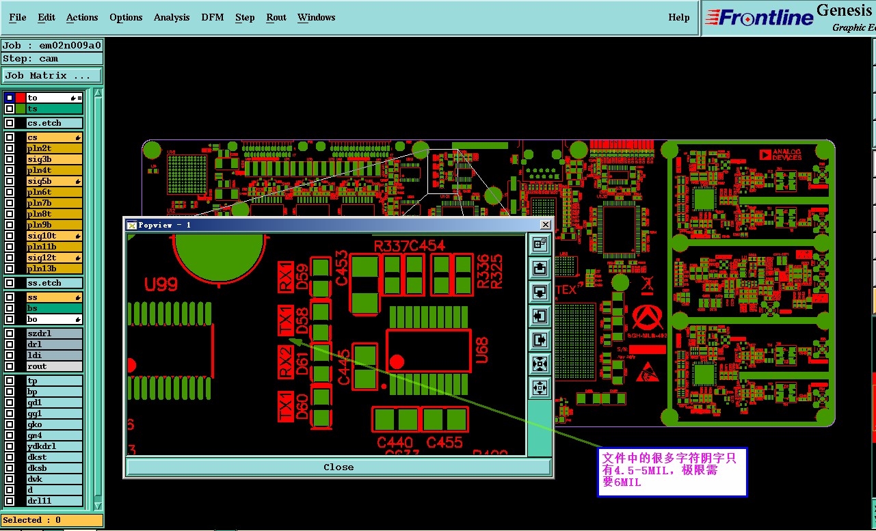
Task: Toggle display of the to layer
Action: pyautogui.click(x=10, y=98)
